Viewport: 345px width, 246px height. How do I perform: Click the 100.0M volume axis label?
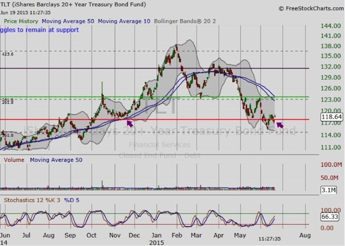click(331, 165)
